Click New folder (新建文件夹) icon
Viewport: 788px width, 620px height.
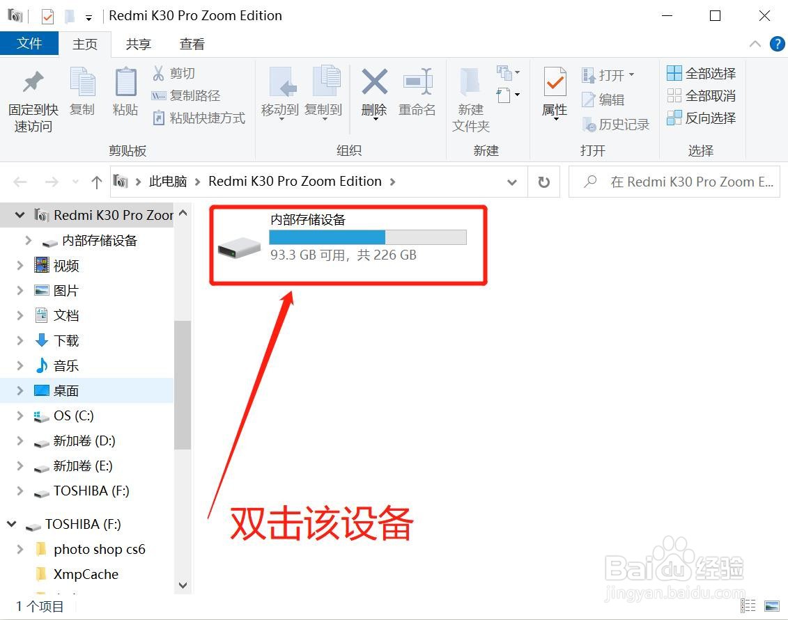(470, 82)
